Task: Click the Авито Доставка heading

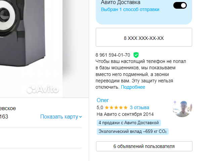Action: pyautogui.click(x=121, y=2)
